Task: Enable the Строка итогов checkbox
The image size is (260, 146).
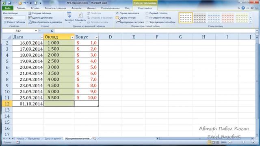Action: [x=117, y=17]
